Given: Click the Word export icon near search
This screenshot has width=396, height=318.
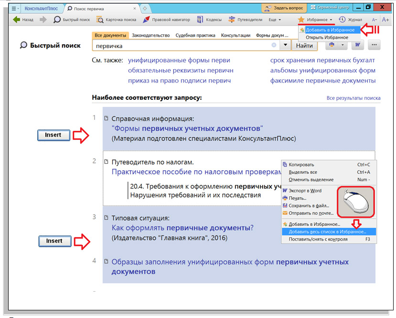Looking at the screenshot, I should pyautogui.click(x=357, y=45).
